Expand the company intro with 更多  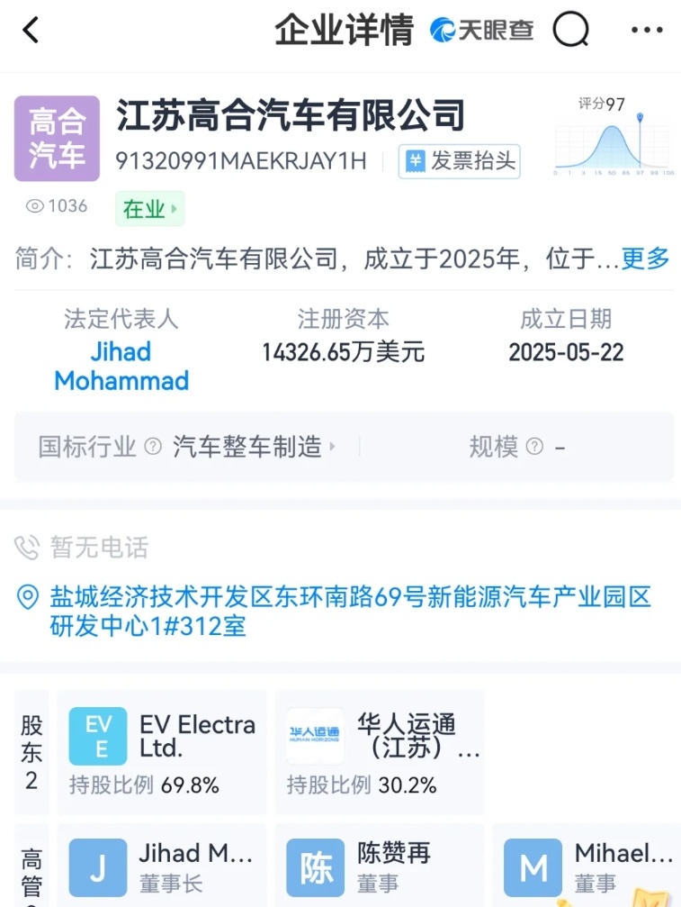645,258
